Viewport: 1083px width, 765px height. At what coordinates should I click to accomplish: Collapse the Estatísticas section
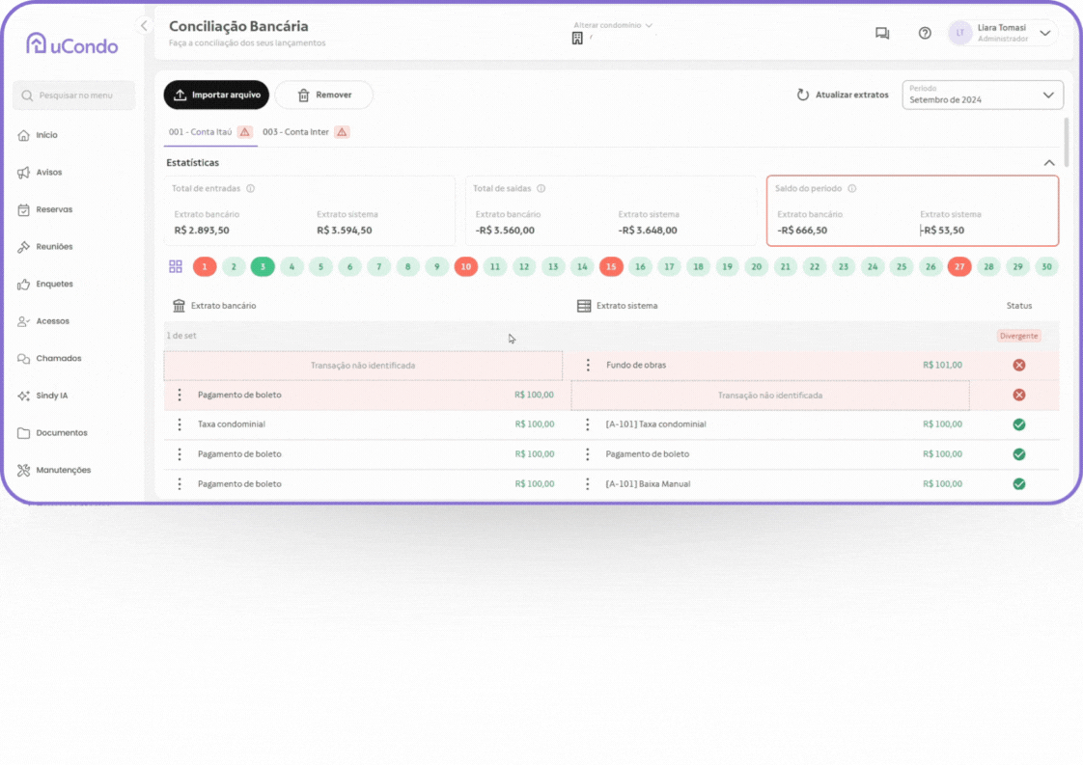(x=1049, y=163)
